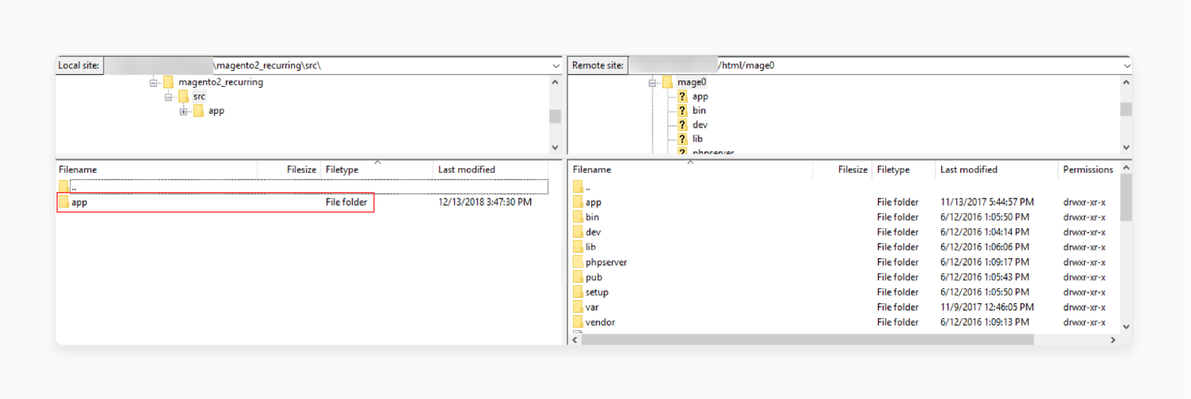Click local tree scrollbar down arrow
This screenshot has width=1191, height=399.
[555, 147]
